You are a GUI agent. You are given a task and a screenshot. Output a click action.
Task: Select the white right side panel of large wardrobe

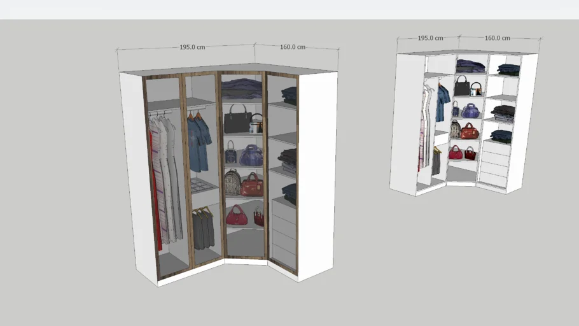[x=317, y=175]
